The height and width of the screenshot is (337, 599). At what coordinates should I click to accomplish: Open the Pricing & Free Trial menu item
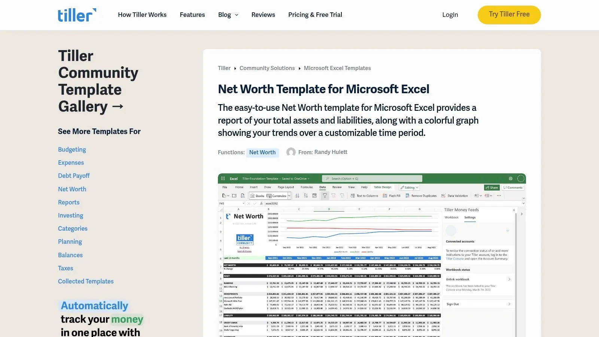click(315, 15)
